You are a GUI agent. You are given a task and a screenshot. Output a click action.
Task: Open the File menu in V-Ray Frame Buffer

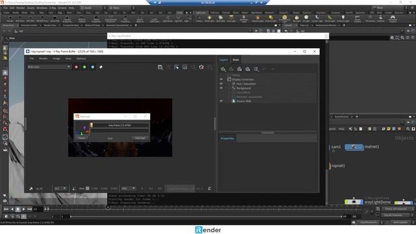click(x=32, y=58)
